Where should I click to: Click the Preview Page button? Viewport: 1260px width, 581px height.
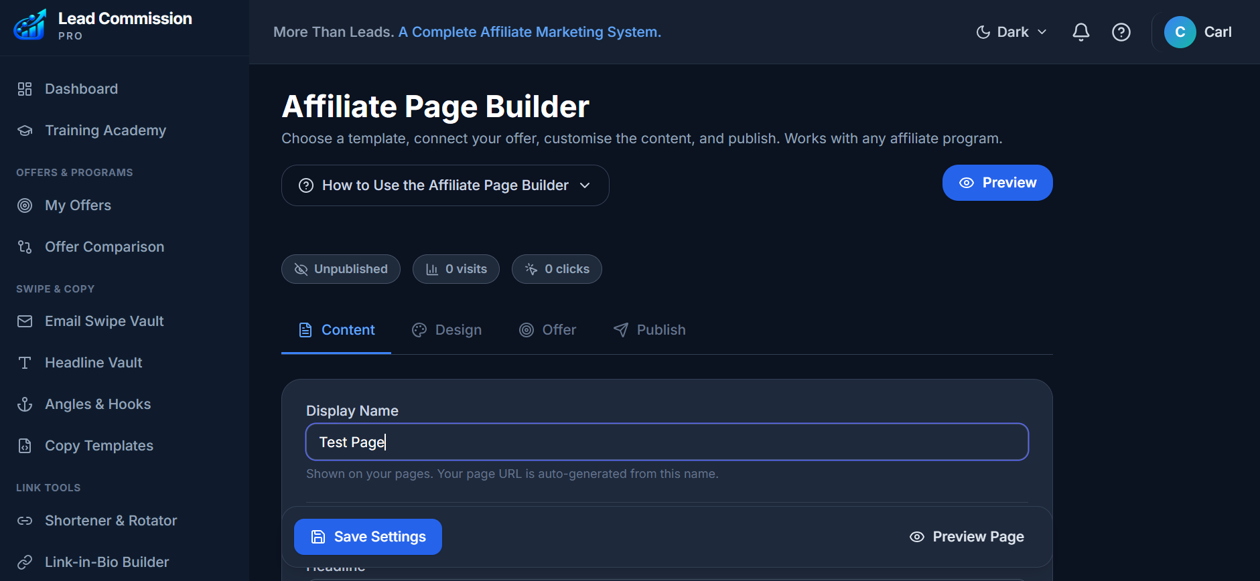(967, 537)
